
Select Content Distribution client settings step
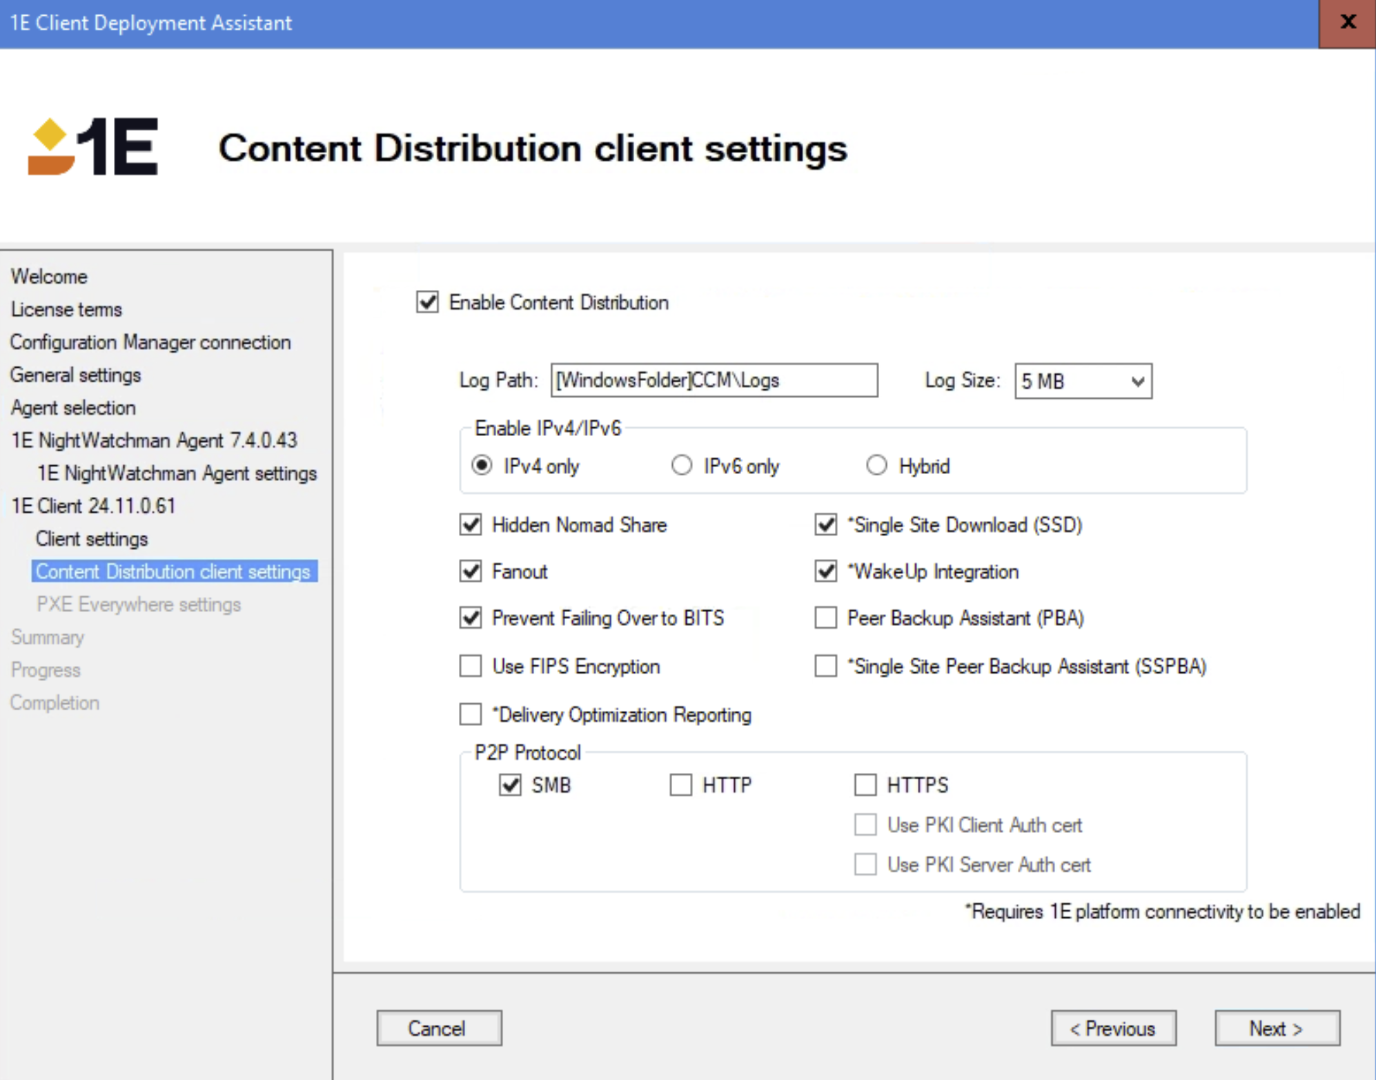175,571
